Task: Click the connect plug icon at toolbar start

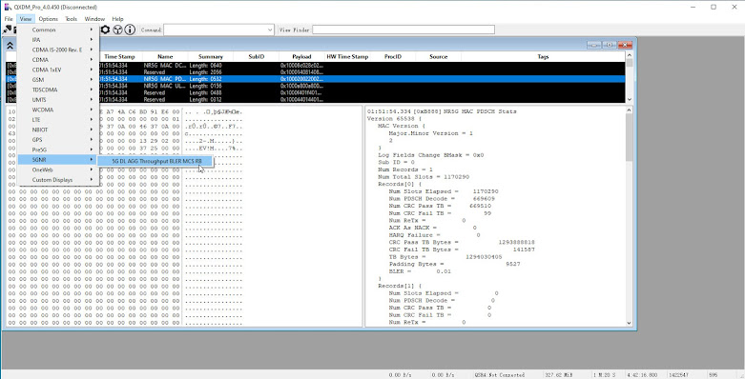Action: [x=7, y=30]
